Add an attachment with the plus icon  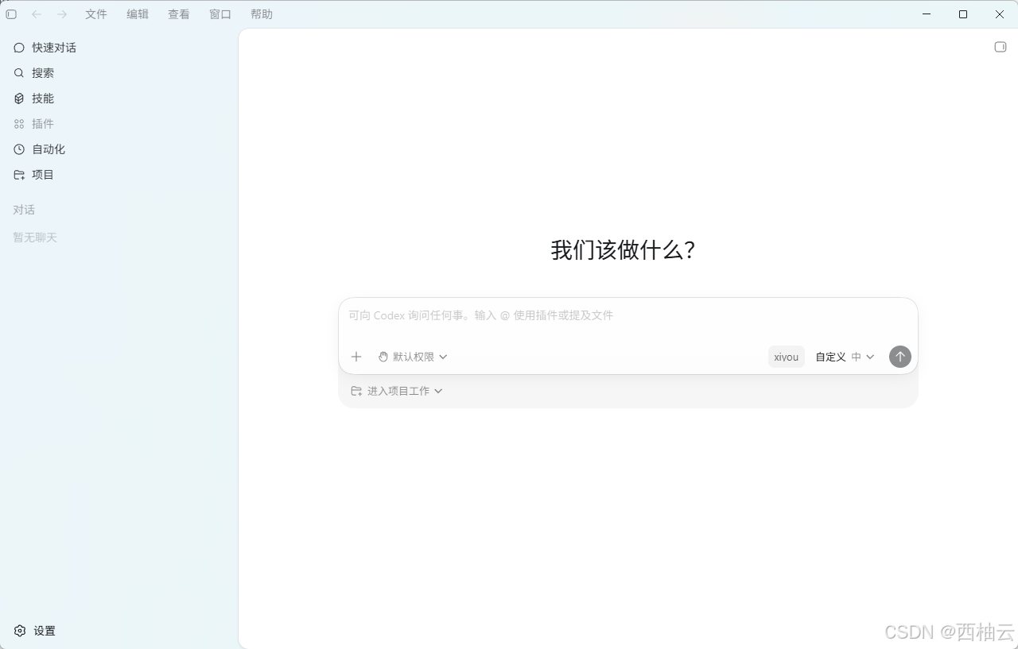click(356, 357)
